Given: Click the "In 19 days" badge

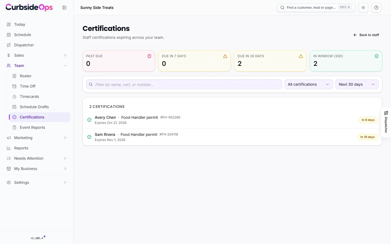Looking at the screenshot, I should point(367,137).
